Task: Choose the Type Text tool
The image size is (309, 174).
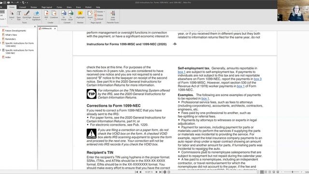Action: 19,15
